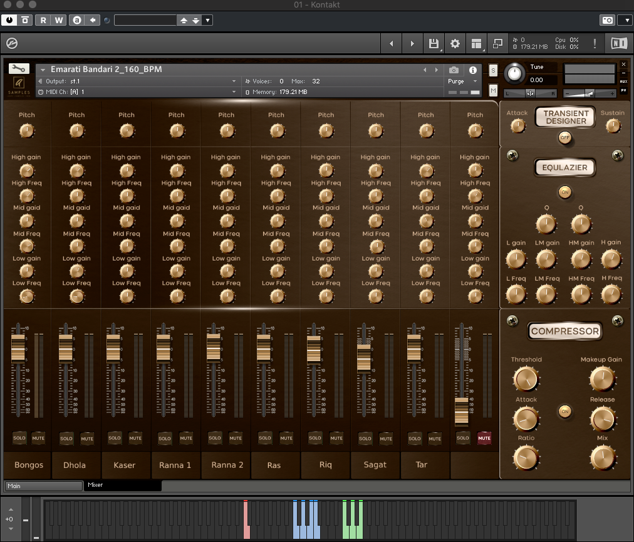
Task: Toggle instrument solo S button
Action: pos(493,71)
